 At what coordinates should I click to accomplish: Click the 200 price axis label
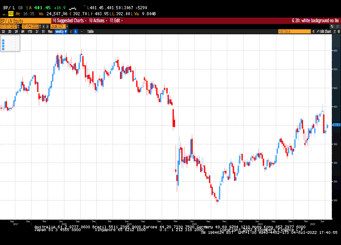(x=335, y=200)
